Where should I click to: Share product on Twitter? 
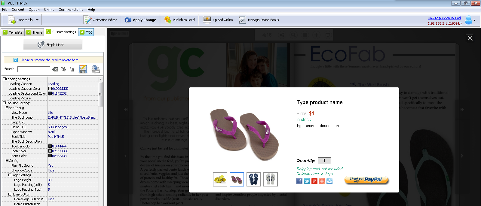(307, 181)
